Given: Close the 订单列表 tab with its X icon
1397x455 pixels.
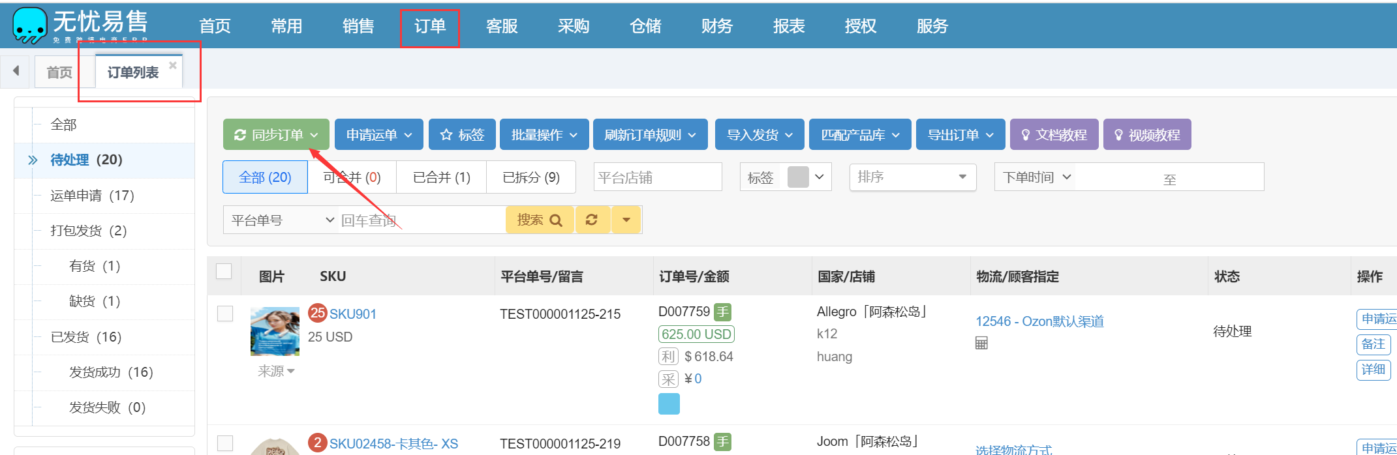Looking at the screenshot, I should [173, 65].
